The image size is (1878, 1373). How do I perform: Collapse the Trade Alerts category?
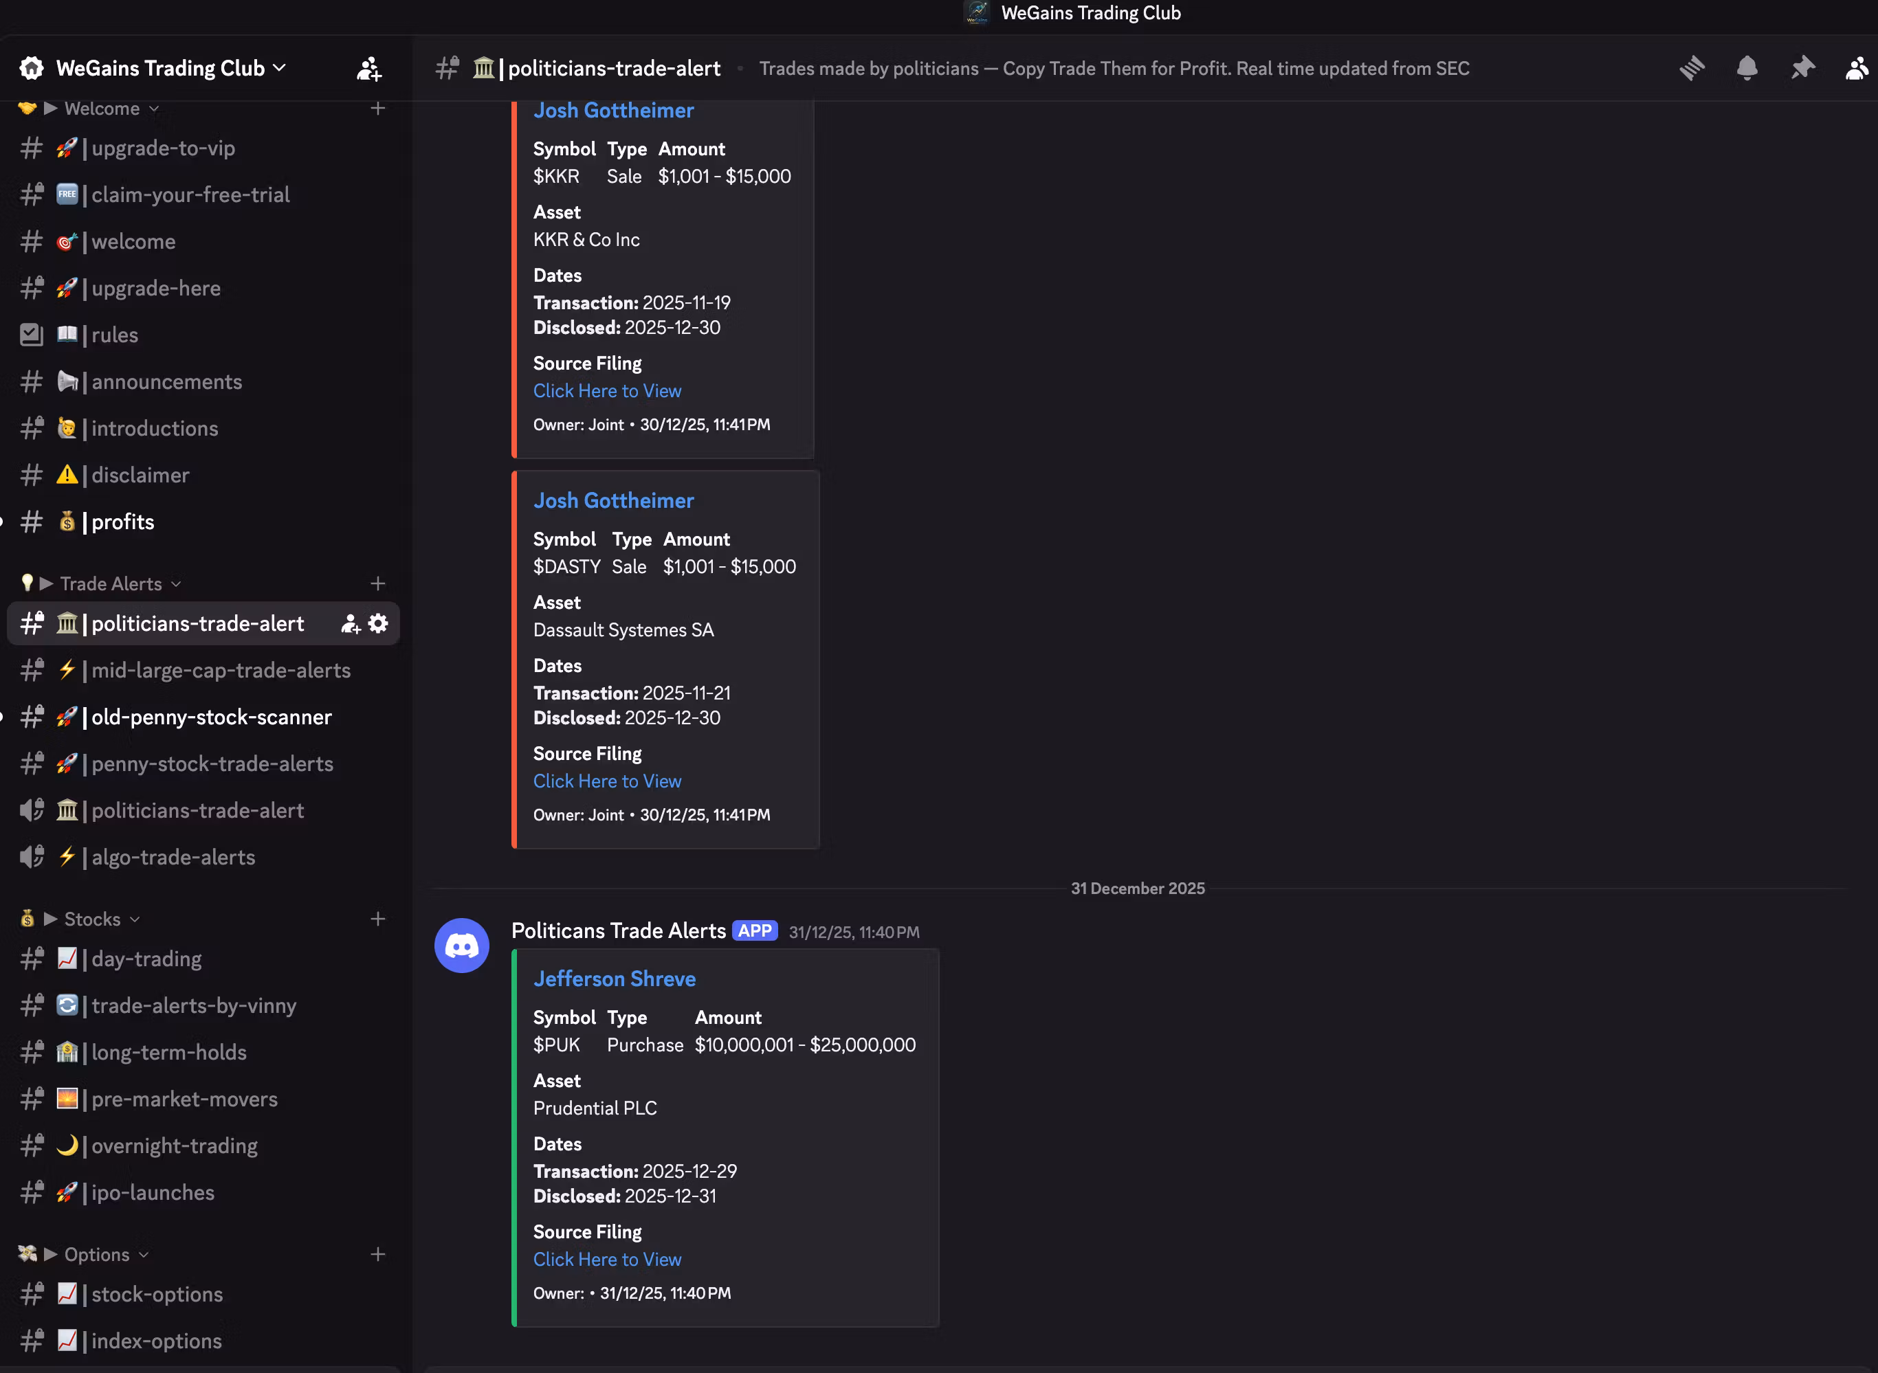point(111,583)
